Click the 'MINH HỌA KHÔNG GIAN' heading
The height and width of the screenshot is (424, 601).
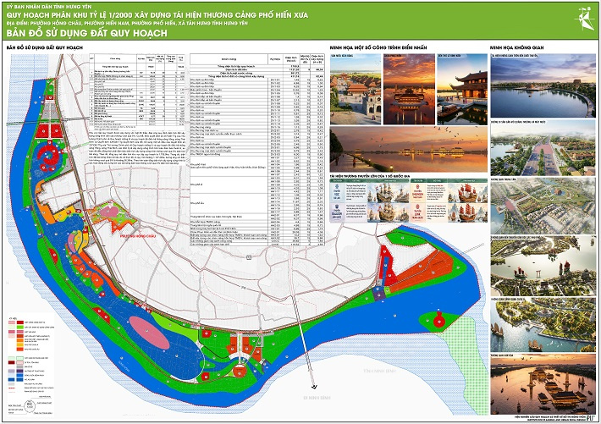click(516, 47)
